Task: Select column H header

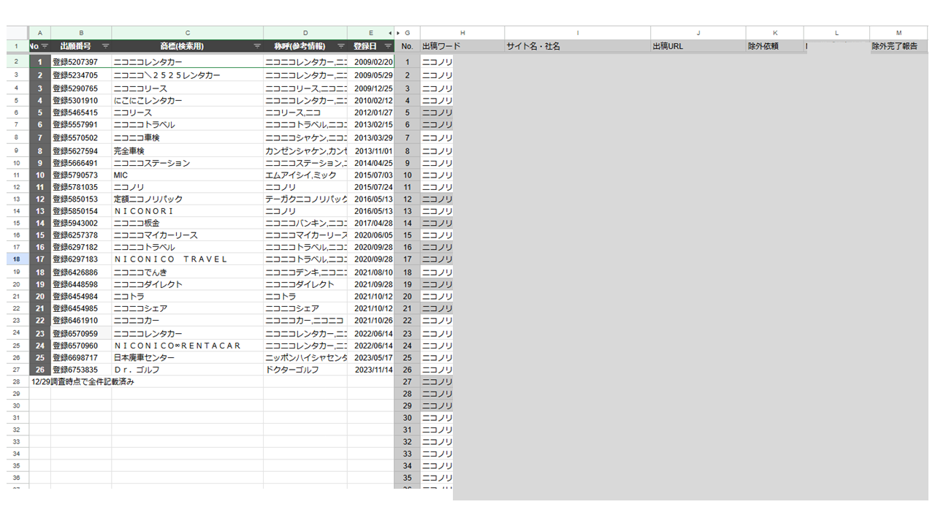Action: tap(462, 33)
